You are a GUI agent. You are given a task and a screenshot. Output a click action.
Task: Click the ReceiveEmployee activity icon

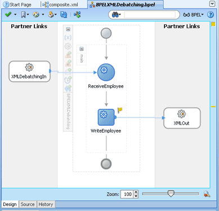[x=106, y=72]
